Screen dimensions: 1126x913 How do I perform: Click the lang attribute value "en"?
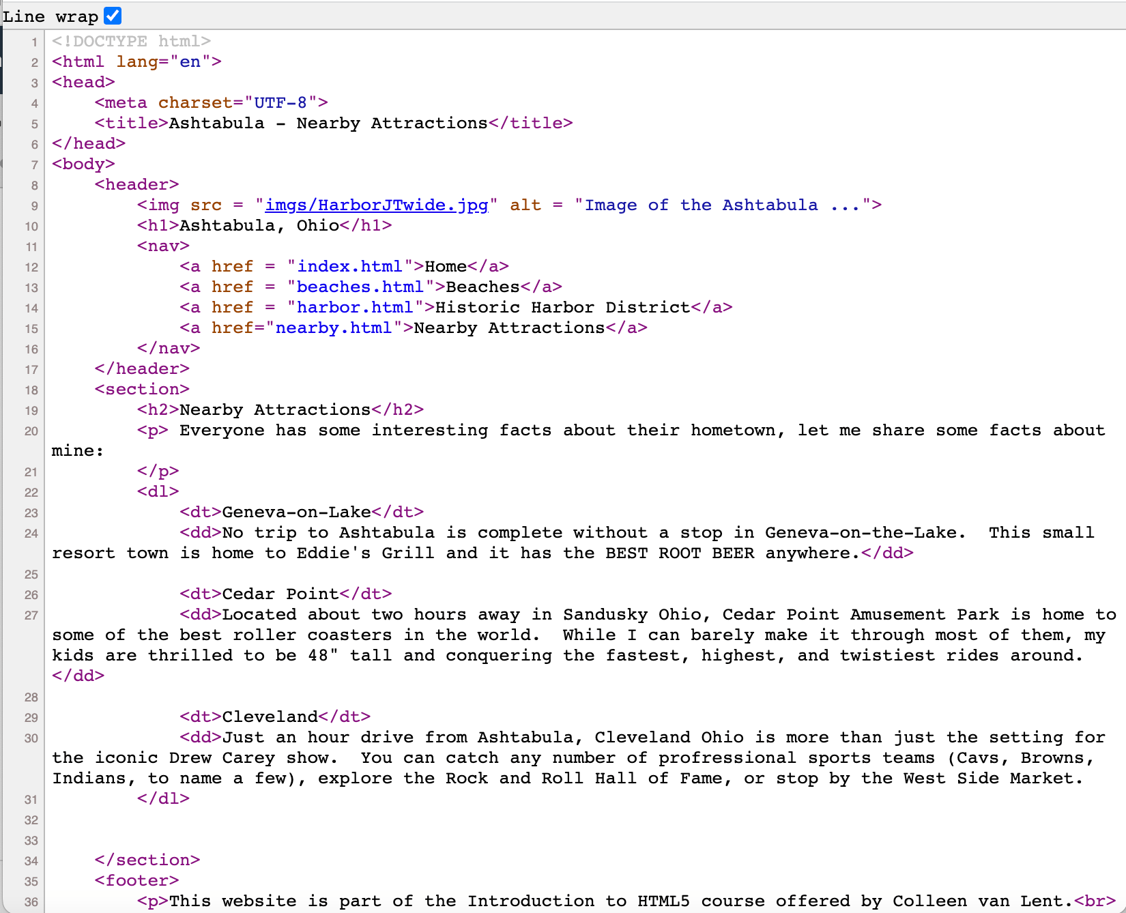tap(190, 61)
